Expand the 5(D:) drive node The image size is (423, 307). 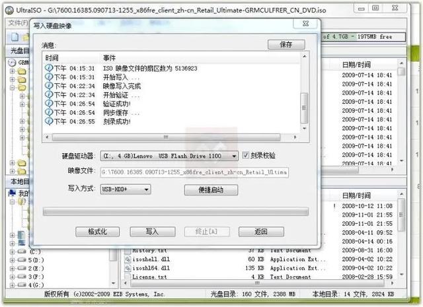tap(12, 260)
